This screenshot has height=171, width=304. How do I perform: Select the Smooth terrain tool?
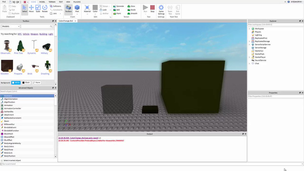coord(132,13)
